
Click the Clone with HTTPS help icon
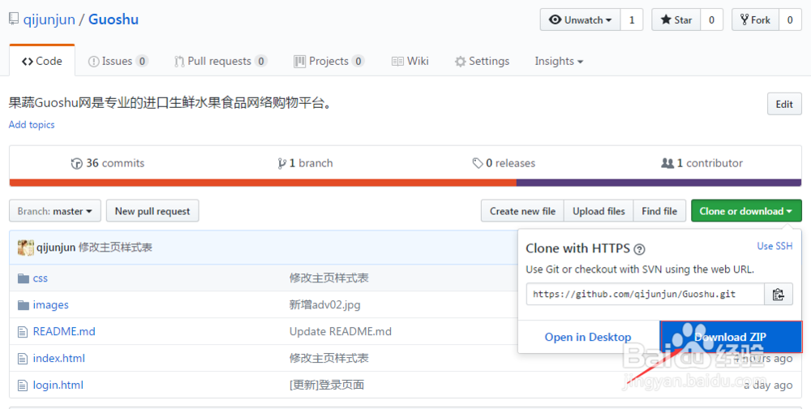639,250
